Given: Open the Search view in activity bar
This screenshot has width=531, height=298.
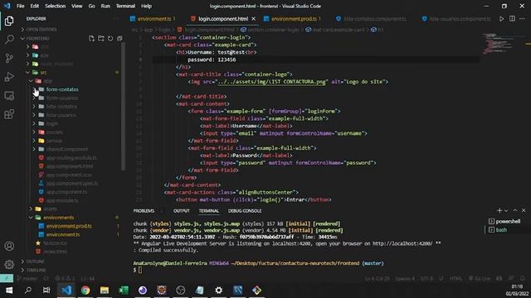Looking at the screenshot, I should 9,40.
